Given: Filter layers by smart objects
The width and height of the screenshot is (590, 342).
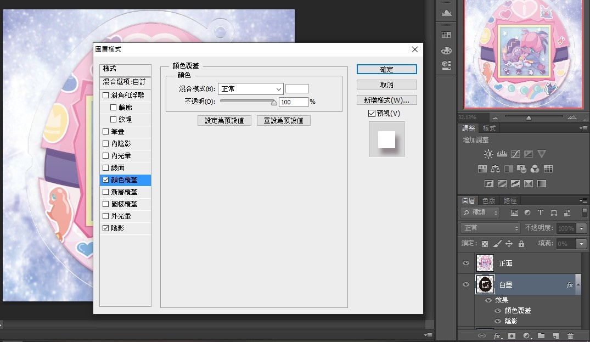Looking at the screenshot, I should pyautogui.click(x=567, y=212).
